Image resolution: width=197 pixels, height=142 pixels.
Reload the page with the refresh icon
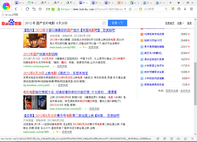click(27, 9)
